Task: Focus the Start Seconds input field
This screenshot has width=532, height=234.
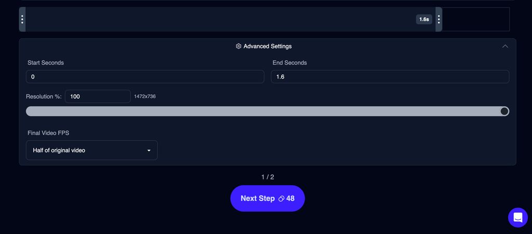Action: 145,77
